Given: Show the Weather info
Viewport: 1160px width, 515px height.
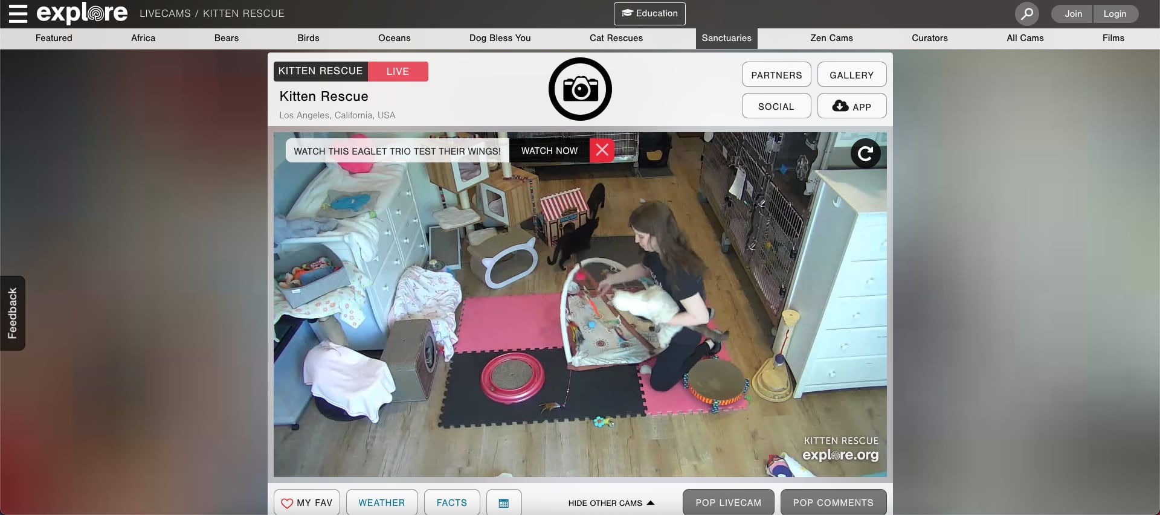Looking at the screenshot, I should (x=382, y=502).
